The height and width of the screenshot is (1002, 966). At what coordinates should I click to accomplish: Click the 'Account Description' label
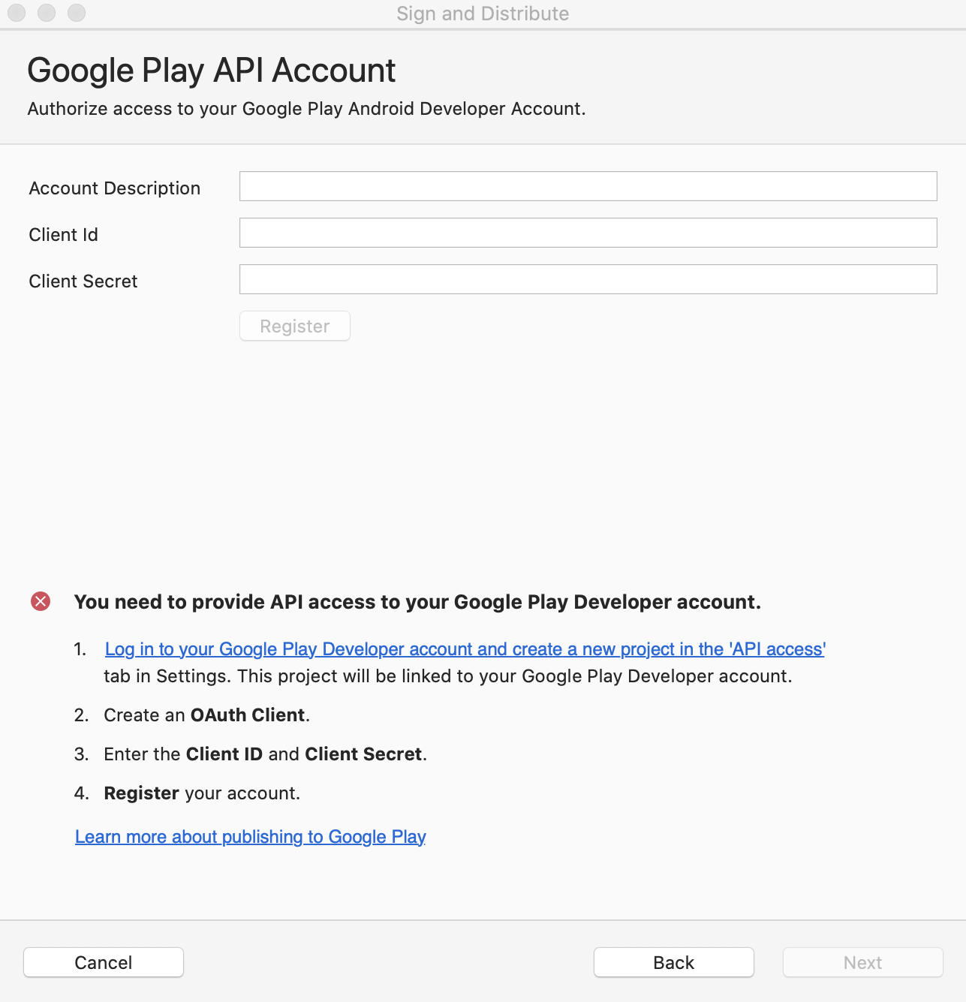115,188
